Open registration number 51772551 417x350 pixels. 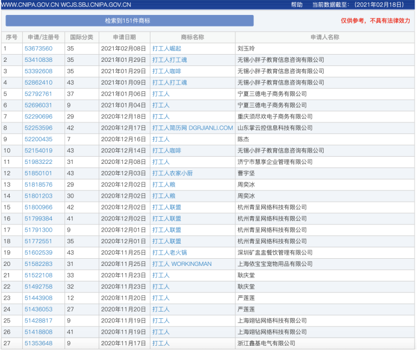pyautogui.click(x=39, y=241)
